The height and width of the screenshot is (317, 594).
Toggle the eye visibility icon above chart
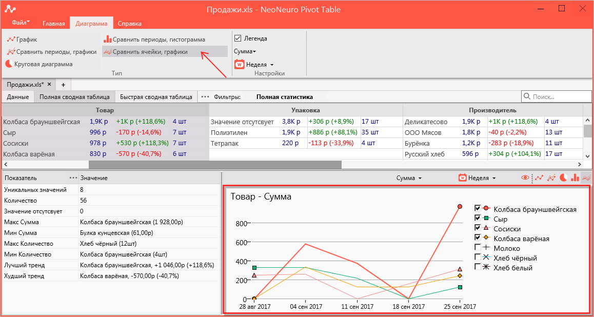[x=525, y=177]
